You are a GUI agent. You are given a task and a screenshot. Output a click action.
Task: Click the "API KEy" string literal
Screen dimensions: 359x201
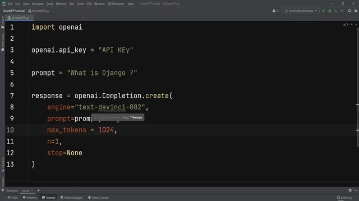(116, 50)
